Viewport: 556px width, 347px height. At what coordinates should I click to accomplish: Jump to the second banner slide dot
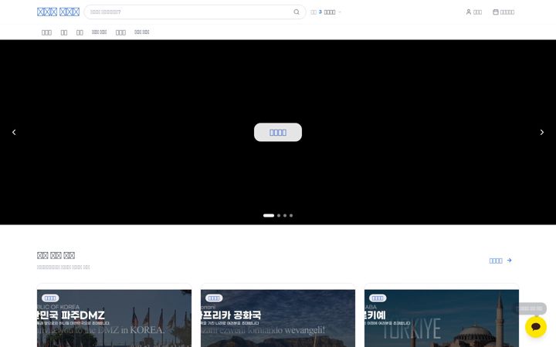(x=279, y=215)
